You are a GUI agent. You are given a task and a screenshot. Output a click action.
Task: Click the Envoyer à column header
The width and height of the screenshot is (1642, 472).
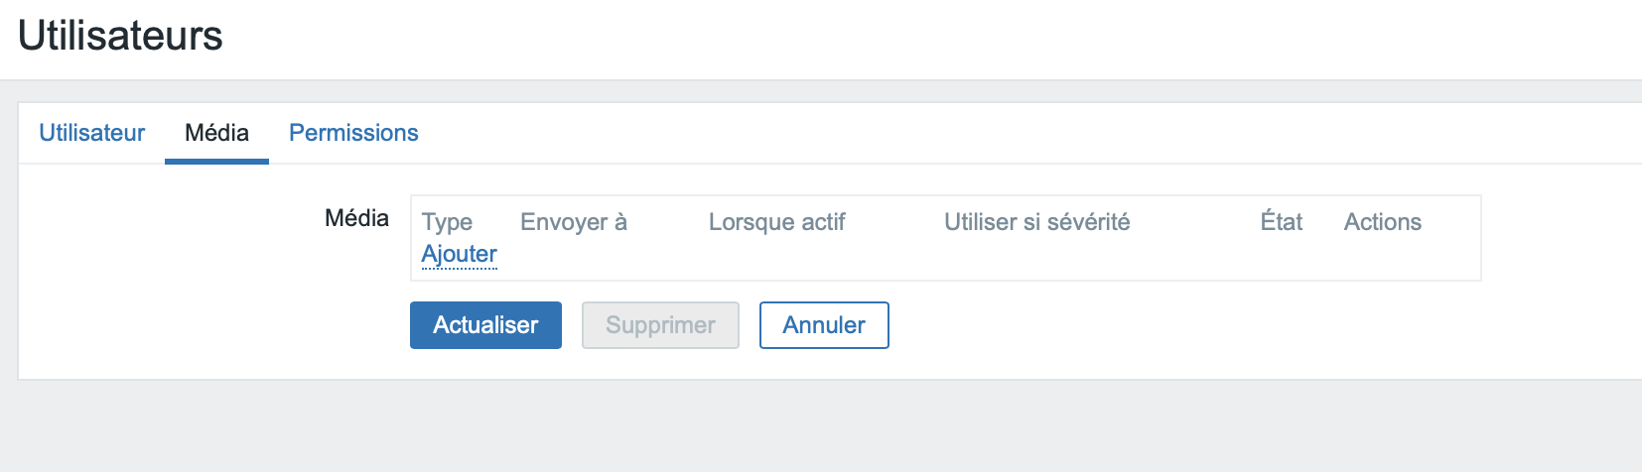[x=573, y=222]
